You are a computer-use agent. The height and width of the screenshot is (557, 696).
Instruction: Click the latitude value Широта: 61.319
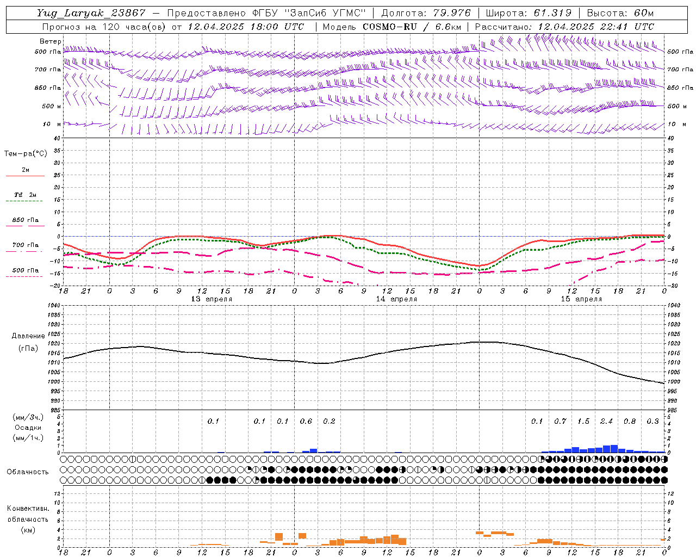tap(528, 13)
